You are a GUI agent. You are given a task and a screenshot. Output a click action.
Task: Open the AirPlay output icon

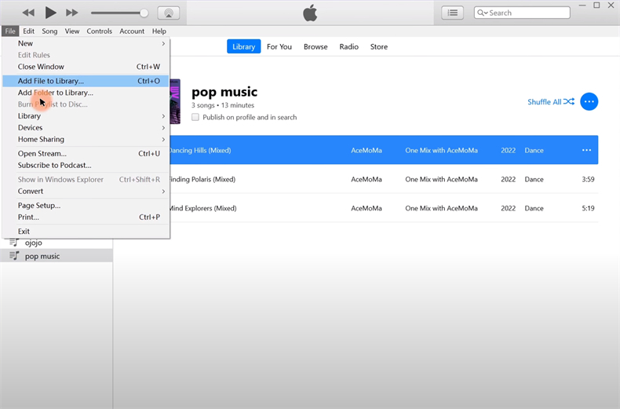[x=169, y=13]
